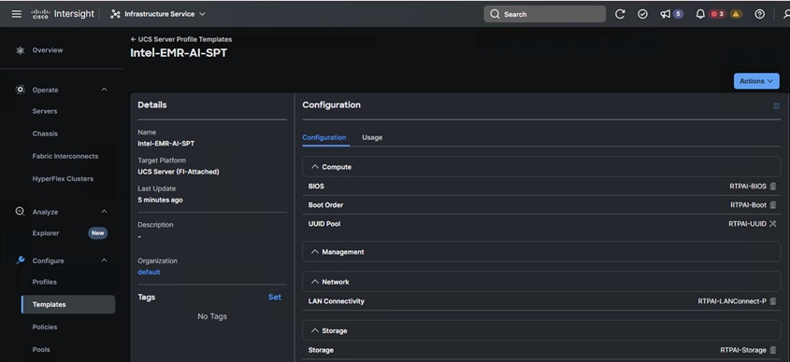Open Policies in the sidebar

(45, 327)
